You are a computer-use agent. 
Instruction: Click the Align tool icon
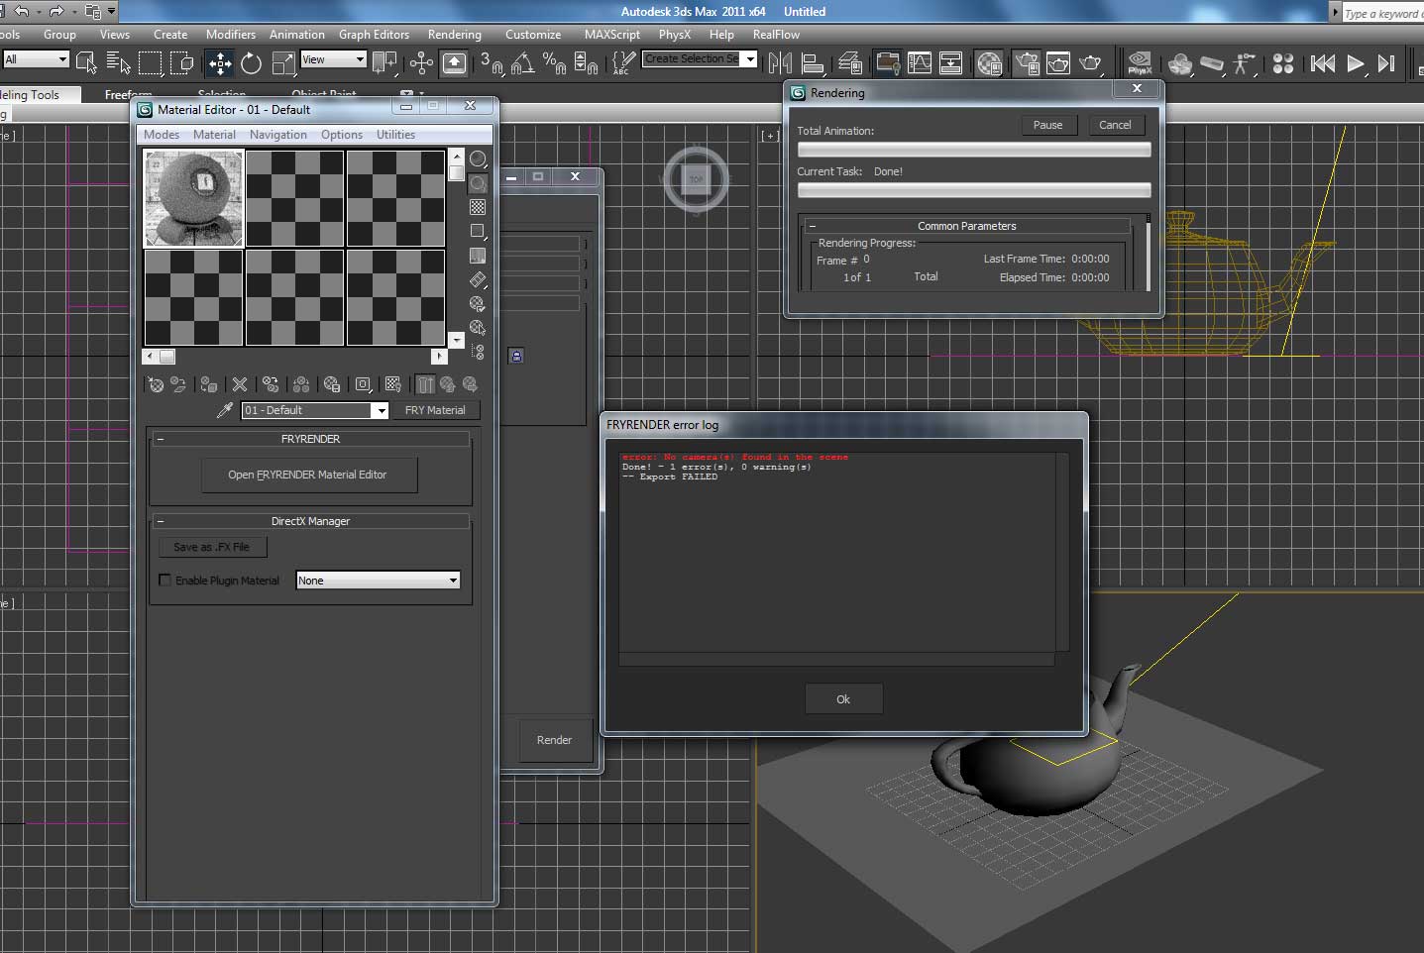813,63
